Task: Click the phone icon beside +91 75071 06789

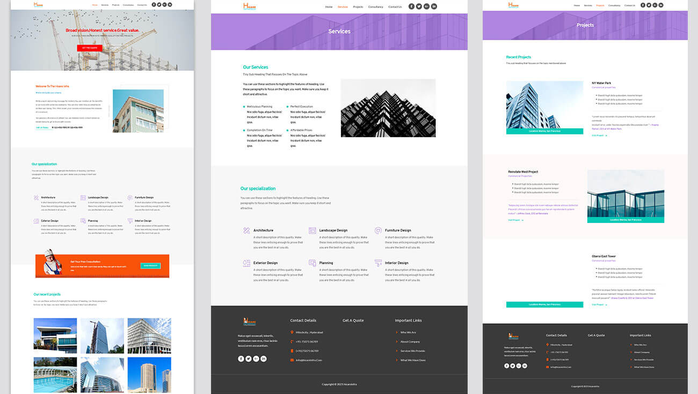Action: pyautogui.click(x=291, y=341)
